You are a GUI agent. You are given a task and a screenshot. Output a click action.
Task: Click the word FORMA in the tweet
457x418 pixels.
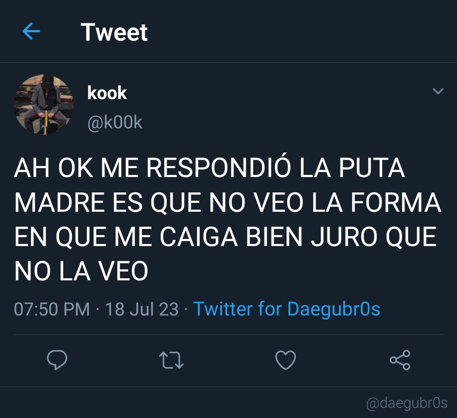396,202
